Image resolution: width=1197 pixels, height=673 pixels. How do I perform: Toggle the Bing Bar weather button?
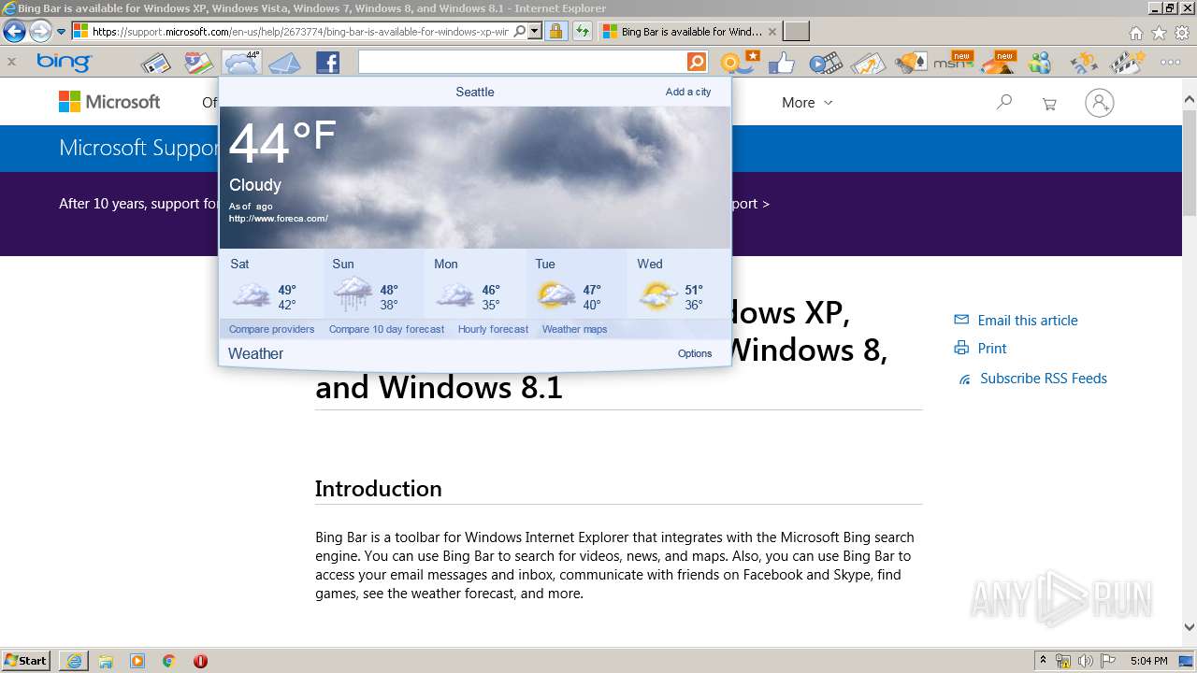241,63
